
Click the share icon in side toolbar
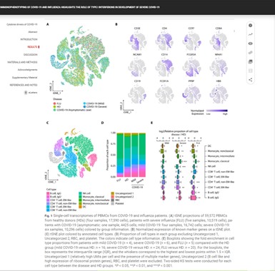pyautogui.click(x=250, y=80)
